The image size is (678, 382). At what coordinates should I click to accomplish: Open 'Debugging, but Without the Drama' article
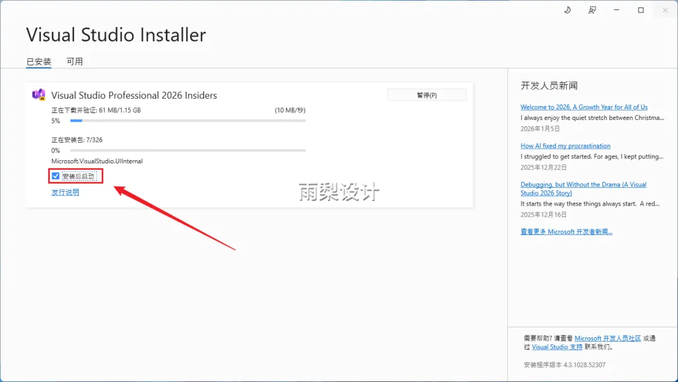(583, 188)
